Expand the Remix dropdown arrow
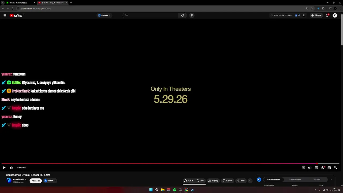 pos(55,181)
